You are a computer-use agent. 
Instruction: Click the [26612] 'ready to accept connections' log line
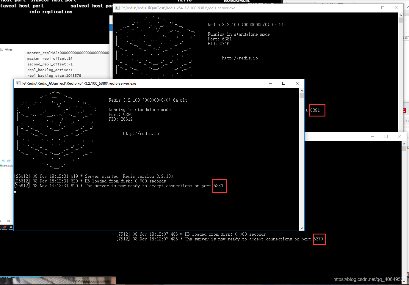[x=119, y=186]
